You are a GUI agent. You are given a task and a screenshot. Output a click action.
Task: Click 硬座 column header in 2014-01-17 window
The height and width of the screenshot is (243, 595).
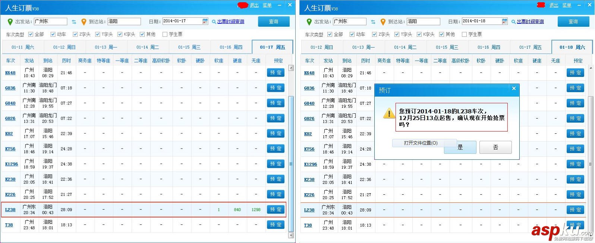coord(237,61)
